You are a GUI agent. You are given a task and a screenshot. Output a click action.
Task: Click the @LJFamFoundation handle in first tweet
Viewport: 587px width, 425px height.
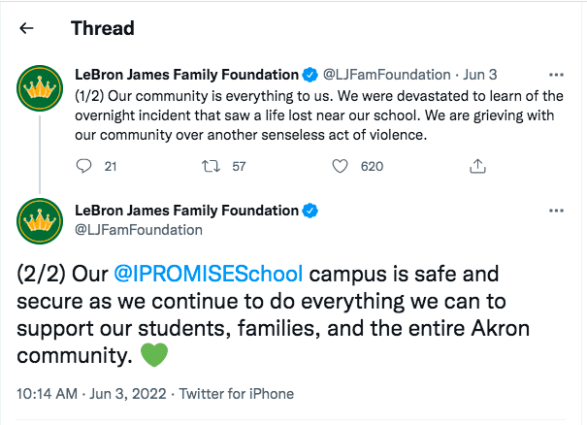pyautogui.click(x=387, y=75)
